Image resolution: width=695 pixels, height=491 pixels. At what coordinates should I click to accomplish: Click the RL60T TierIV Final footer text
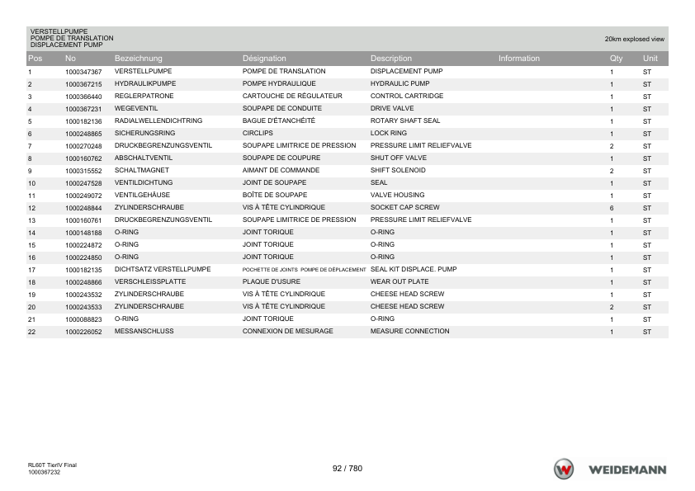point(52,465)
